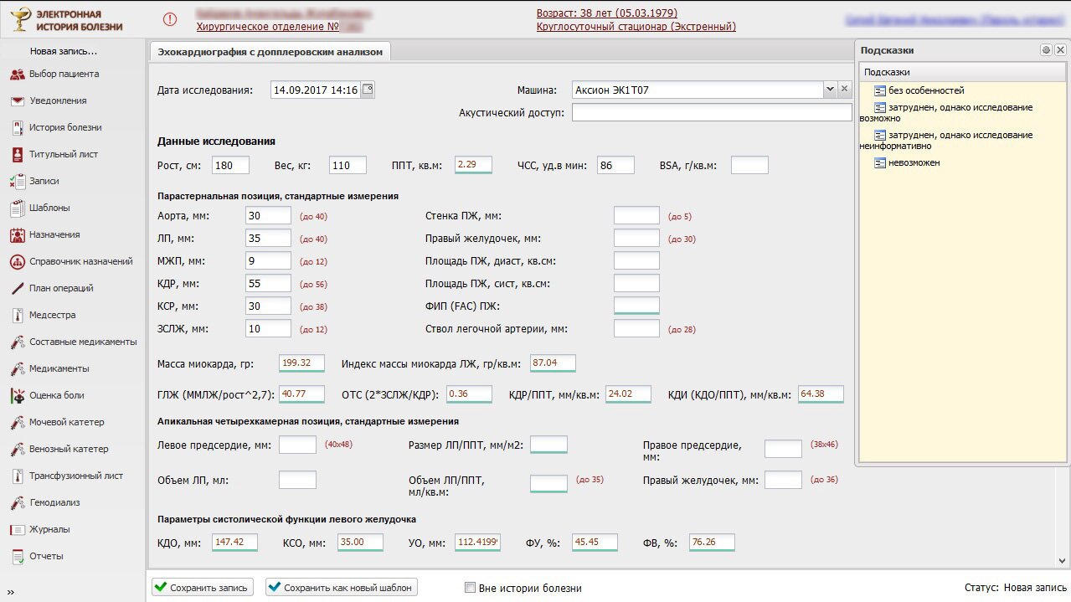Focus the Стенка ПЖ, мм field
1071x602 pixels.
636,216
